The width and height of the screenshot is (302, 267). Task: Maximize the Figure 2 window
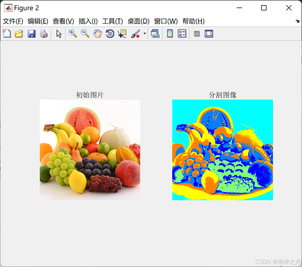pos(264,8)
